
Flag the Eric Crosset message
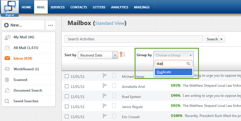pyautogui.click(x=105, y=116)
